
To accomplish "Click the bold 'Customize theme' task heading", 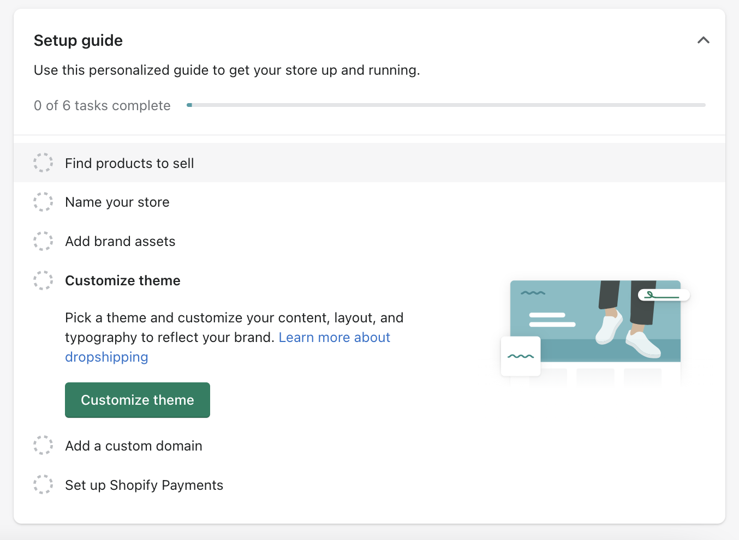I will coord(123,281).
